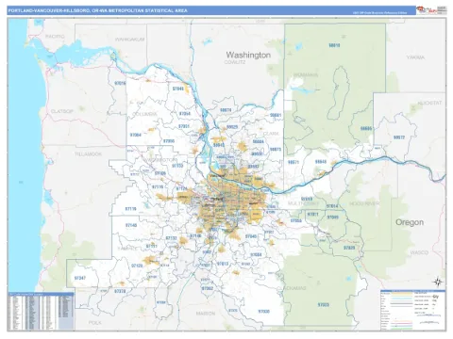Screen dimensions: 453x339
Task: Select the WASCO county label
Action: (419, 252)
